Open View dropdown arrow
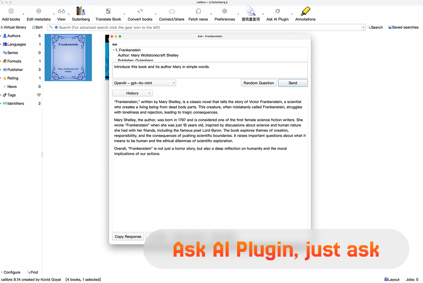 69,14
